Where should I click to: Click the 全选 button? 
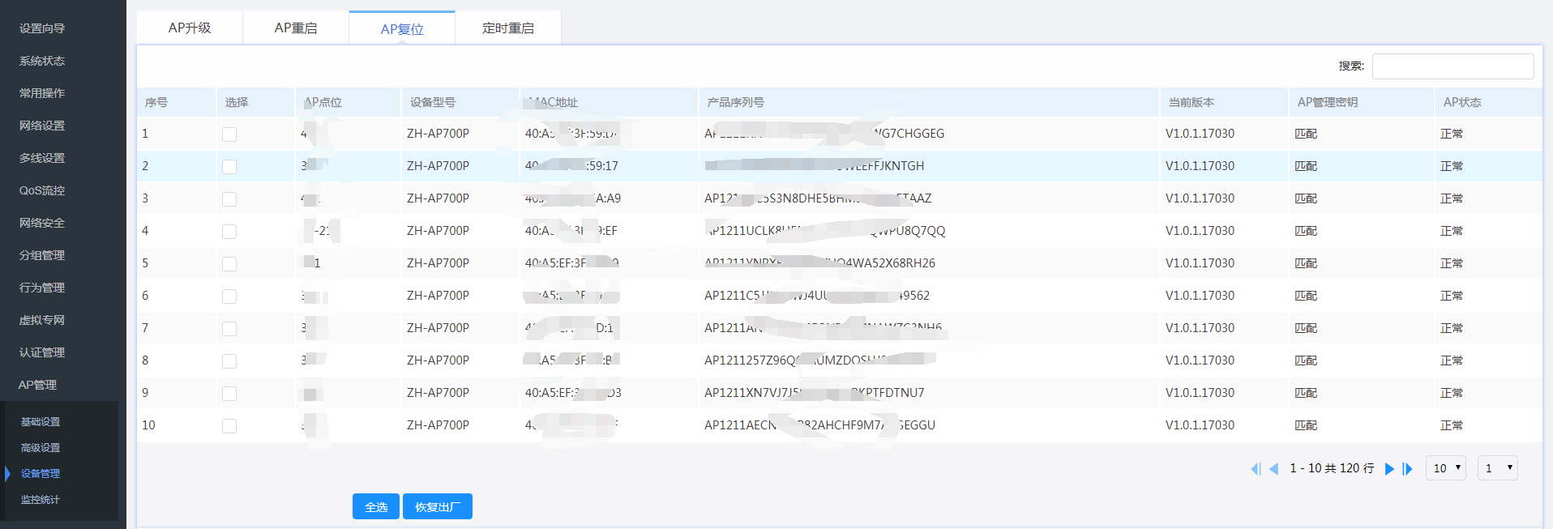tap(376, 506)
